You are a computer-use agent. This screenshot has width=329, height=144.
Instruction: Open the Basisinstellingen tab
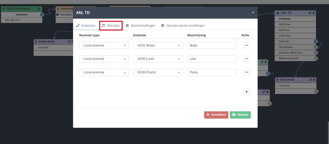click(140, 26)
